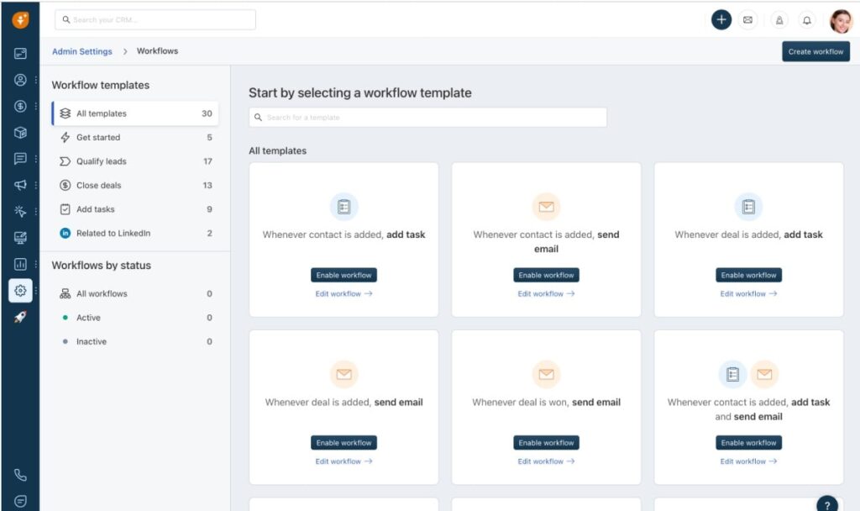Enable workflow for 'deal is won, send email'

(546, 442)
